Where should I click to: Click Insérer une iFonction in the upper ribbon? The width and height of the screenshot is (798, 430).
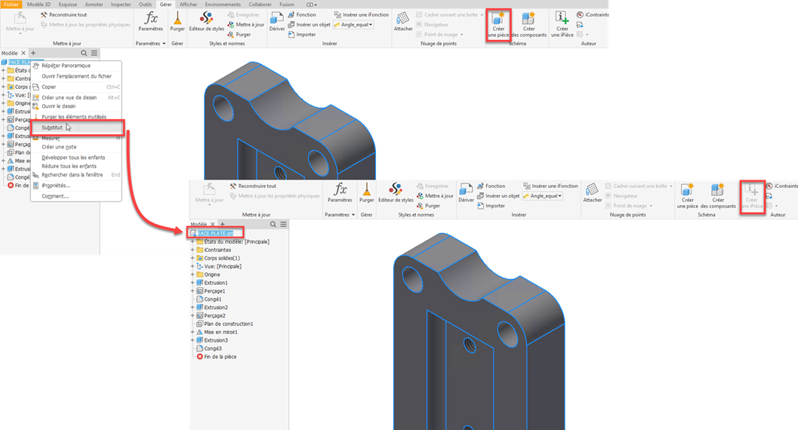[362, 15]
